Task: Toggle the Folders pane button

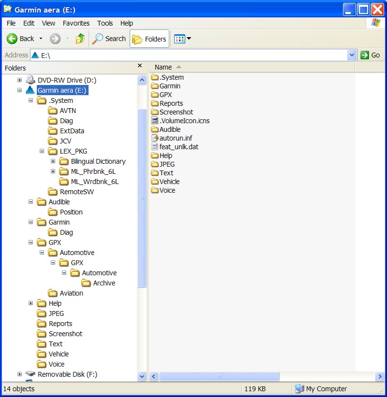Action: tap(149, 39)
